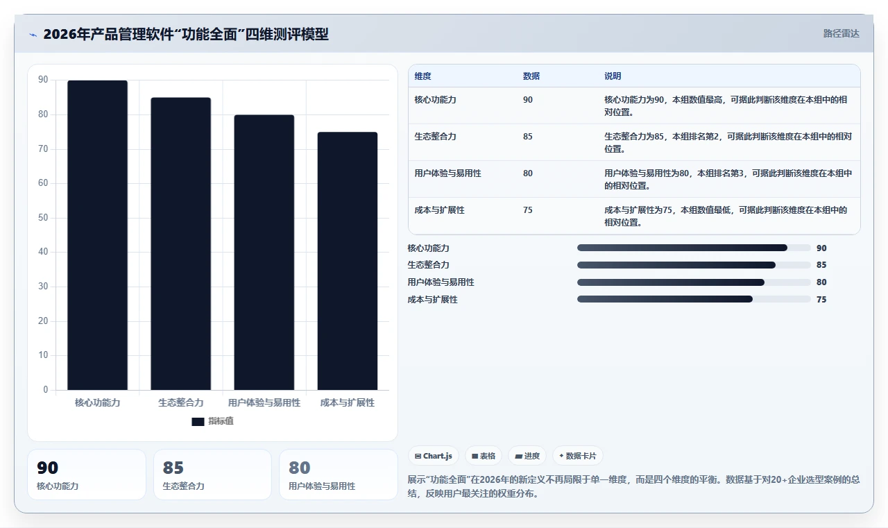Click the 用户体验与易用性 bar in the chart
This screenshot has height=528, width=888.
point(264,253)
